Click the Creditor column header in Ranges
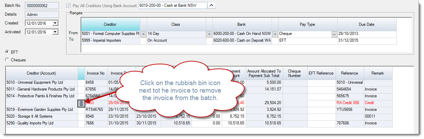The height and width of the screenshot is (139, 424). pos(110,24)
